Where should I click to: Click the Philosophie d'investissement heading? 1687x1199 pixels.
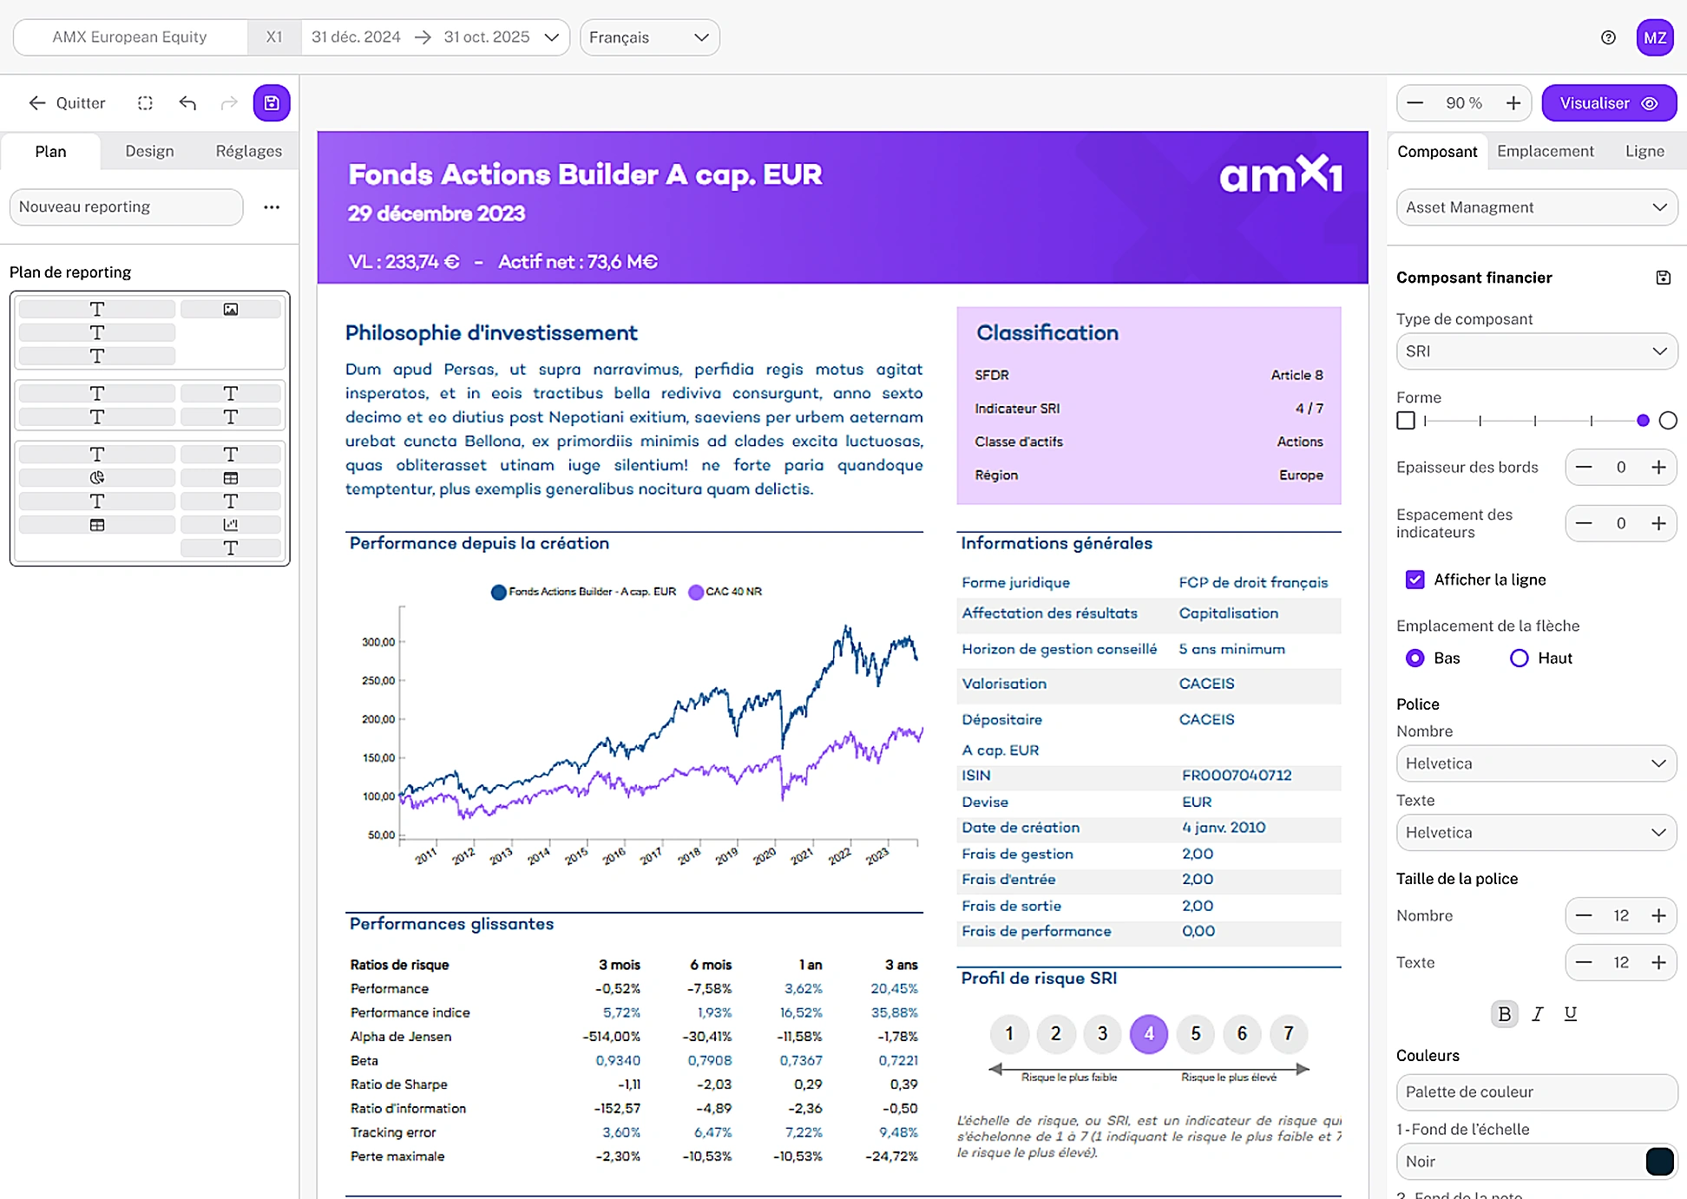[x=491, y=333]
